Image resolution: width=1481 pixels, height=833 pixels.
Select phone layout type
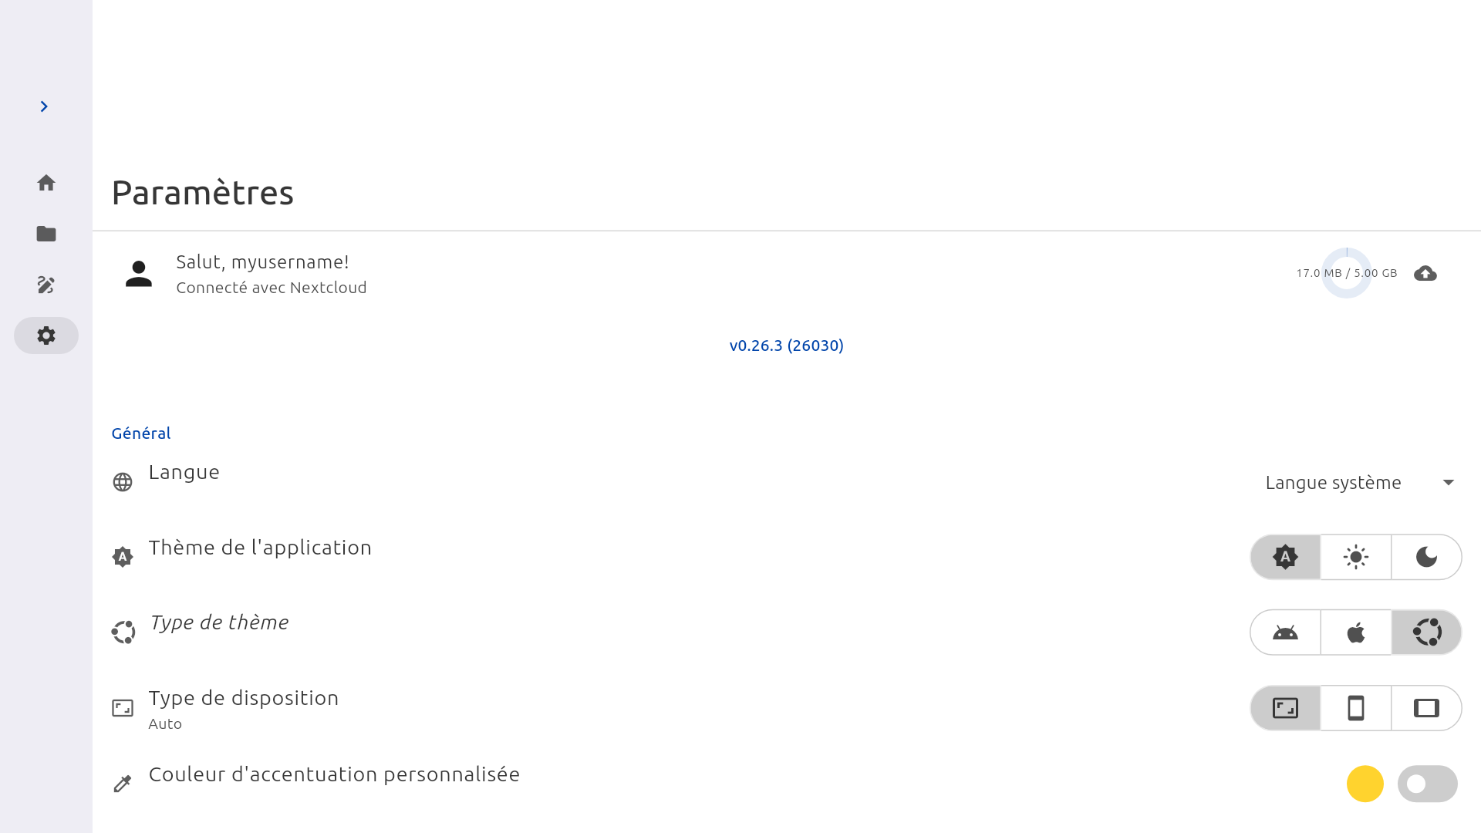[x=1356, y=708]
